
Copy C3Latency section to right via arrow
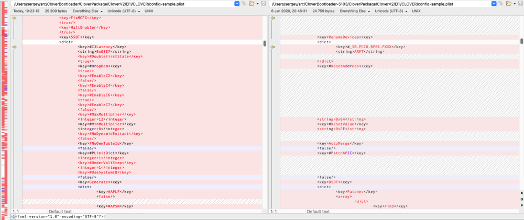tap(14, 47)
